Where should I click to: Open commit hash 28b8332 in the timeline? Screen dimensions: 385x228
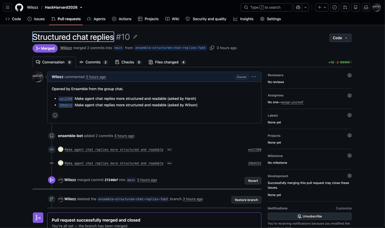(x=255, y=163)
